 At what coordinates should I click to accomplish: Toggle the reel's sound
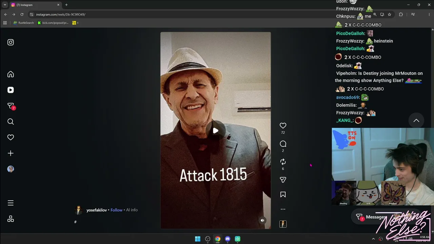pos(262,220)
